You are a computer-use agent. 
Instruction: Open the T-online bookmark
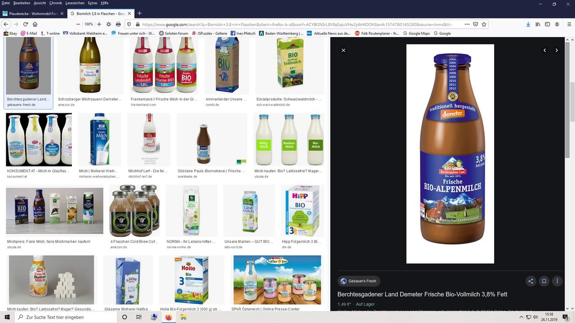(x=50, y=33)
